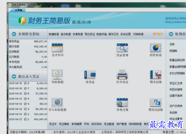Viewport: 186px width, 134px height.
Task: Click 常用摘要 in bottom toolbar
Action: tap(77, 124)
